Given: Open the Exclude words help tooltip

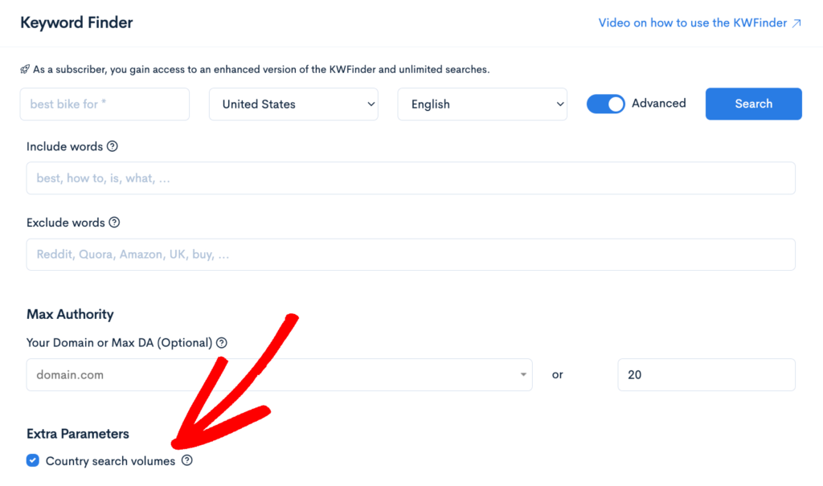Looking at the screenshot, I should pyautogui.click(x=115, y=223).
